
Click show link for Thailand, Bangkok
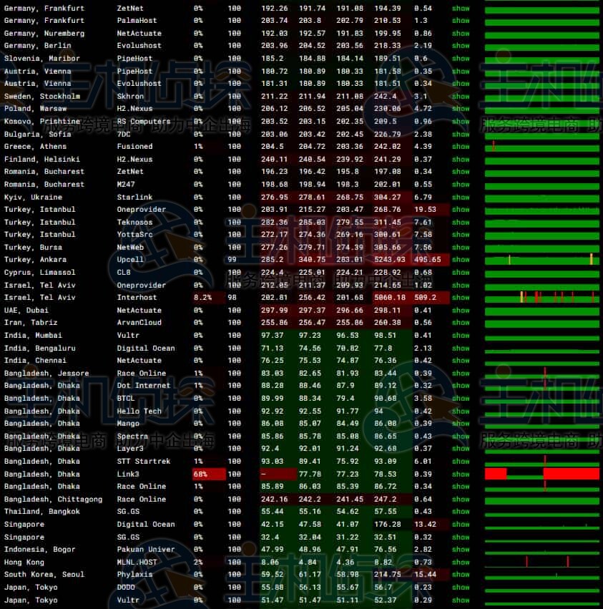pos(461,512)
